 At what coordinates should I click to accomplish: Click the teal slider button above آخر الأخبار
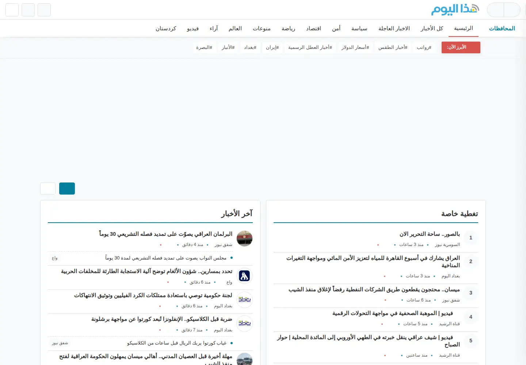(67, 188)
